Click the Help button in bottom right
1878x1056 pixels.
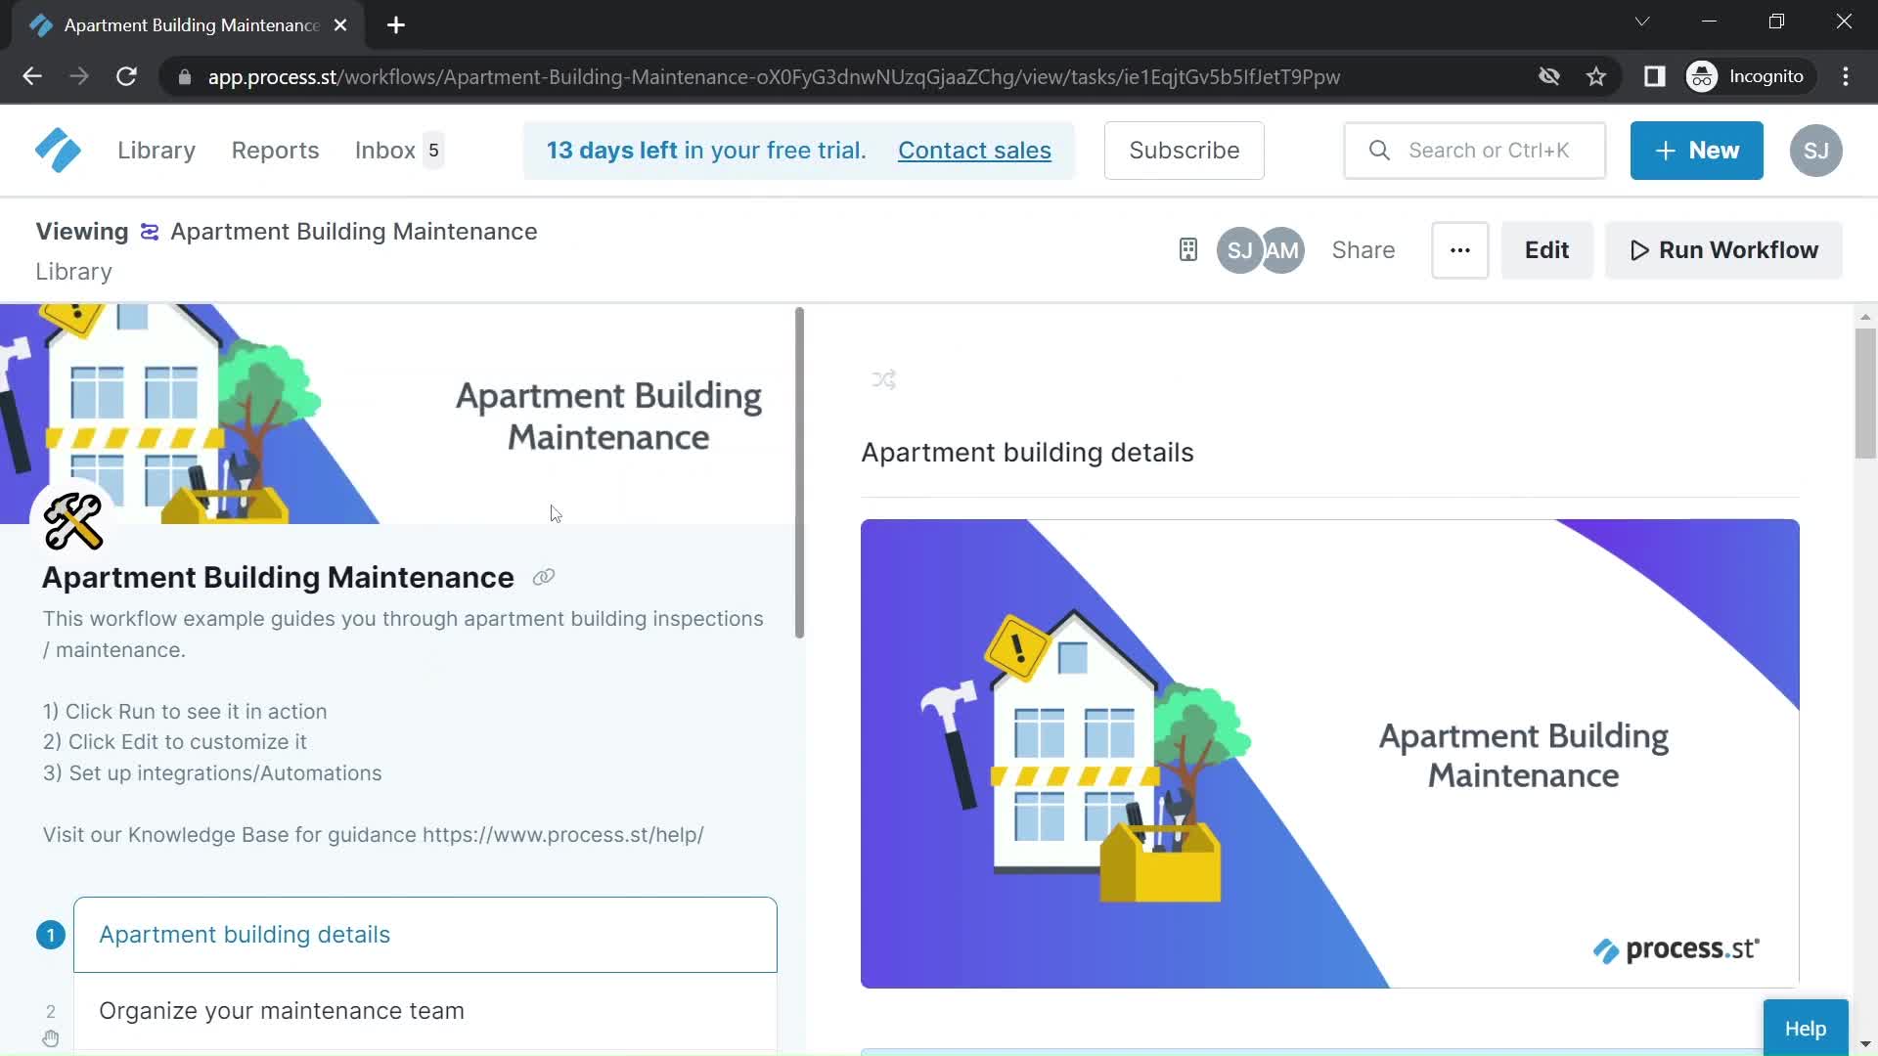click(1807, 1028)
